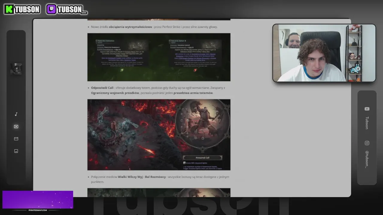Click the Instagram icon on right panel
Image resolution: width=383 pixels, height=215 pixels.
pos(367,143)
